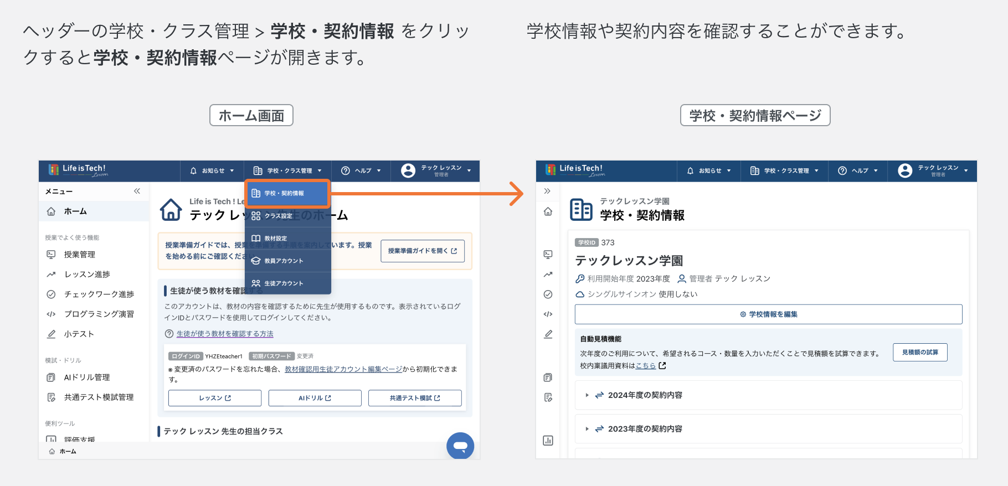The height and width of the screenshot is (486, 1008).
Task: Open お知らせ dropdown in left home screen header
Action: pyautogui.click(x=212, y=171)
